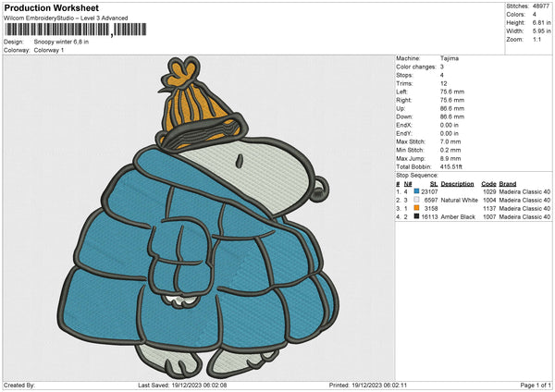Click 'Natural White' description text
Viewport: 555px width, 392px height.
pos(460,201)
